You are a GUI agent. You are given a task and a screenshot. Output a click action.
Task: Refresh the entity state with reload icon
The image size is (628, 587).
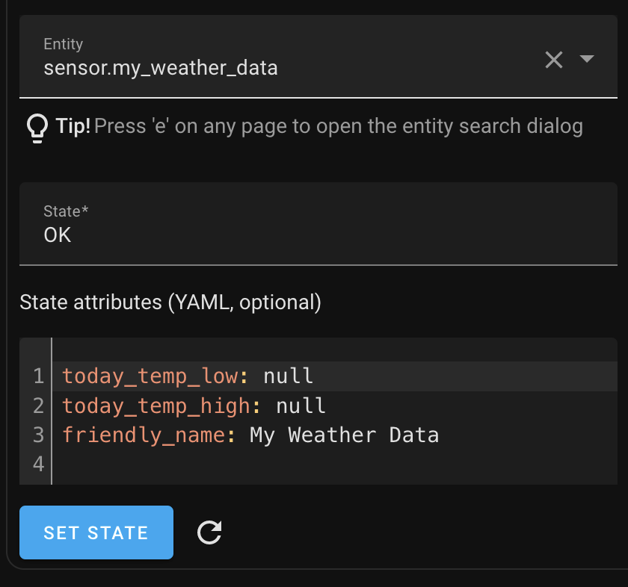pos(209,532)
